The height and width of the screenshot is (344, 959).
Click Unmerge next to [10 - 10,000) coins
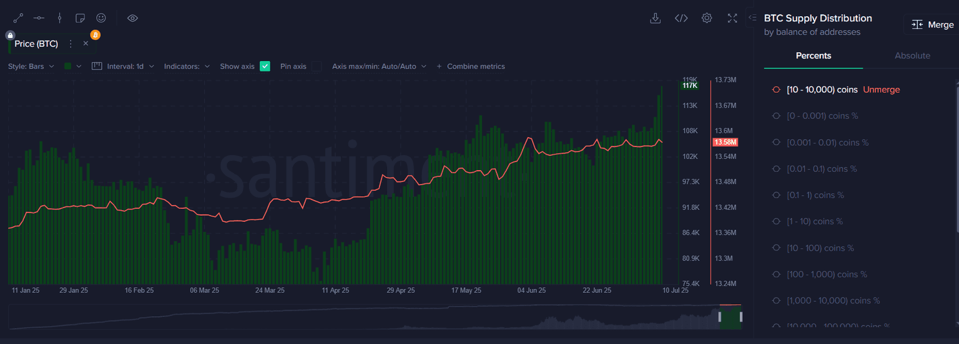pyautogui.click(x=881, y=90)
